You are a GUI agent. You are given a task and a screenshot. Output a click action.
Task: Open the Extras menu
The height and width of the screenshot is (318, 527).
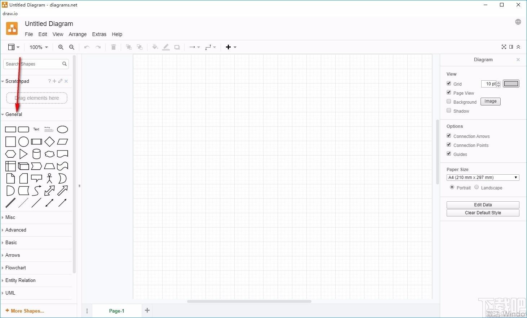click(x=99, y=34)
